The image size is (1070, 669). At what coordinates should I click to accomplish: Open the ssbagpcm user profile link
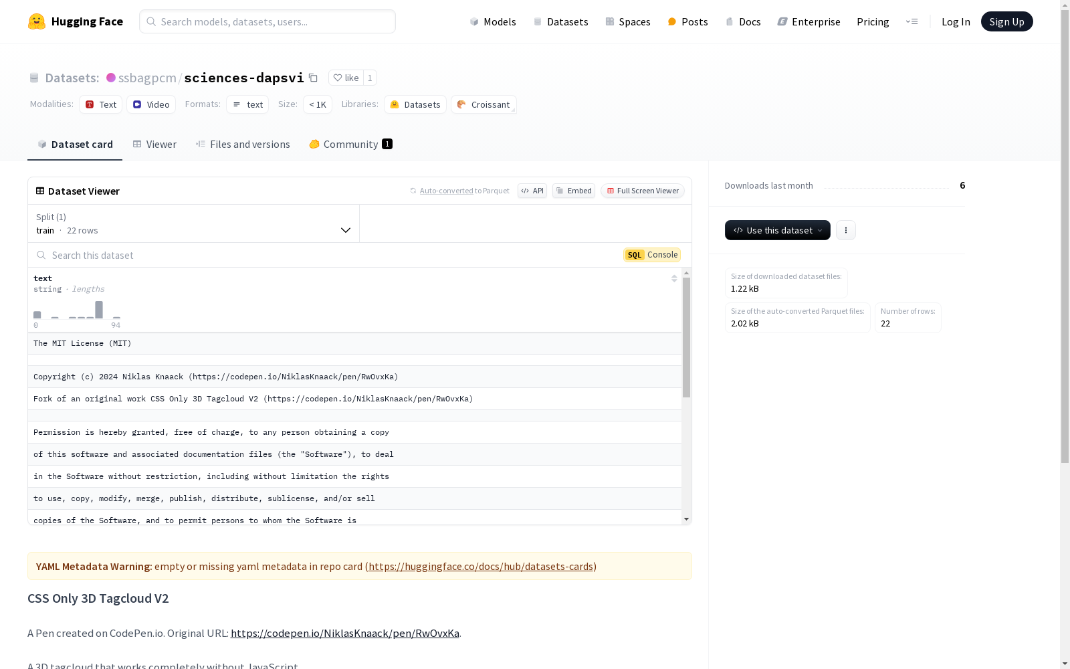click(x=147, y=78)
